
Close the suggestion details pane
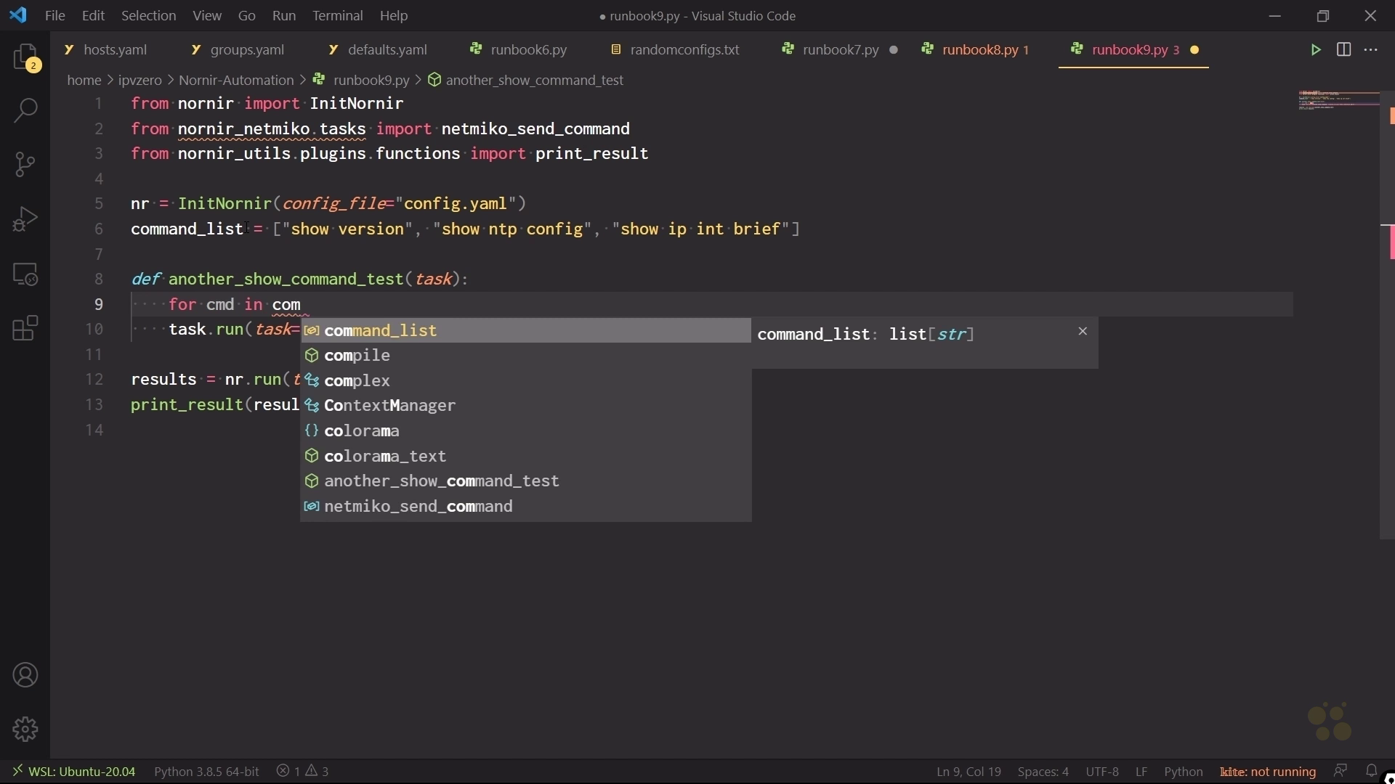[1083, 332]
